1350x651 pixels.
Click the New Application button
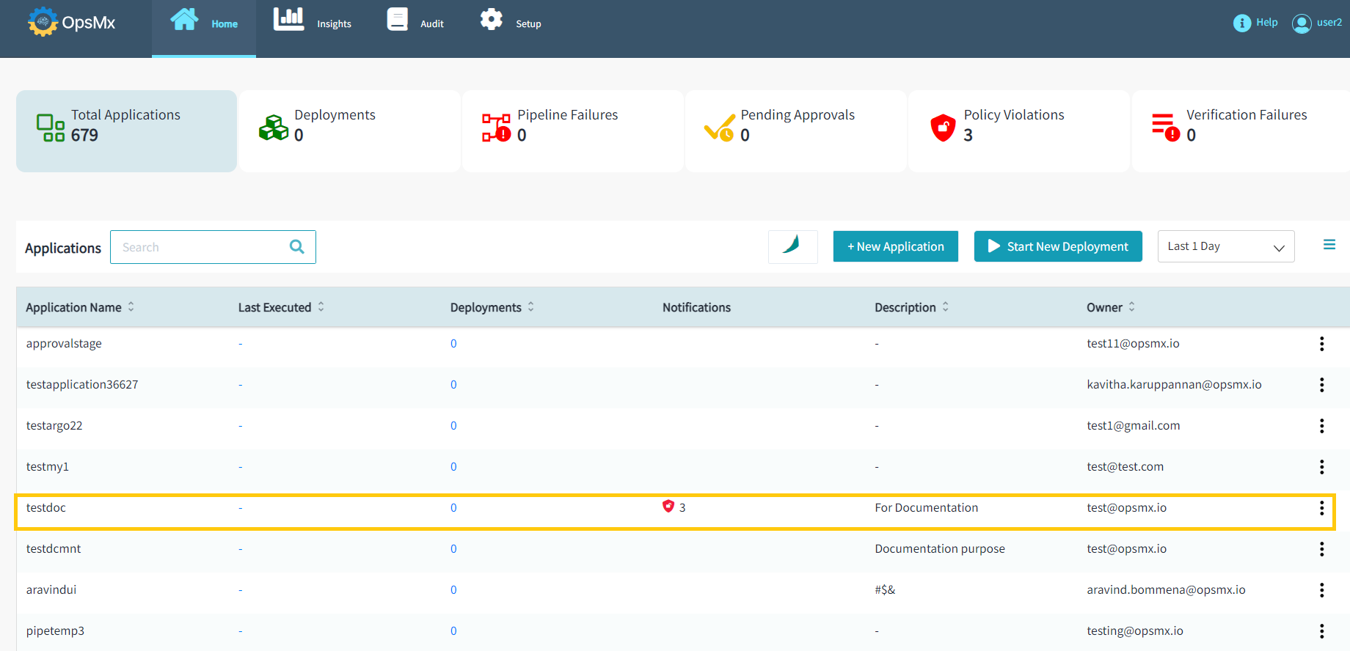tap(895, 247)
